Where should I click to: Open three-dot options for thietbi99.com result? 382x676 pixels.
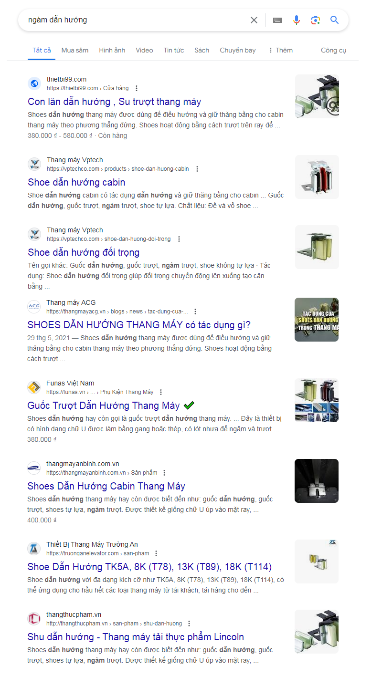click(x=137, y=88)
